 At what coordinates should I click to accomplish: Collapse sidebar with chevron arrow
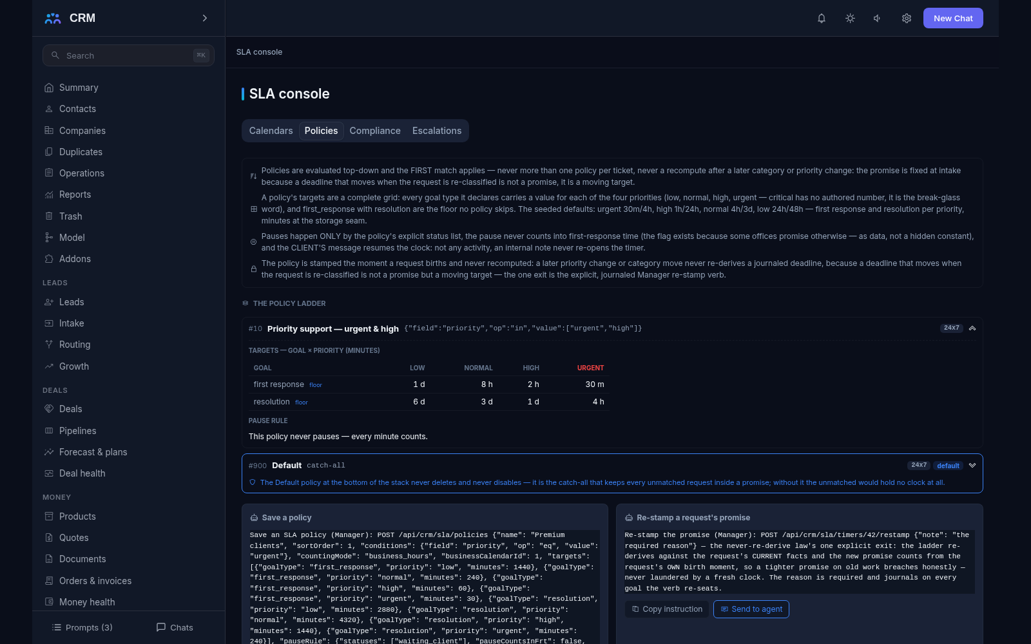click(205, 18)
